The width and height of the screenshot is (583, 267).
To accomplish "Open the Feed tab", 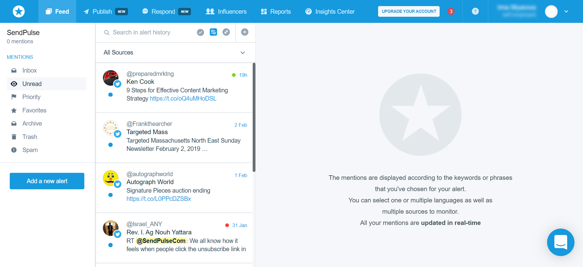I will pyautogui.click(x=57, y=12).
